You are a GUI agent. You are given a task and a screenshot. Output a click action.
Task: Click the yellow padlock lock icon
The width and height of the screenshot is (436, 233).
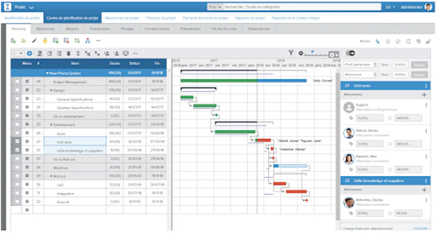[x=45, y=41]
